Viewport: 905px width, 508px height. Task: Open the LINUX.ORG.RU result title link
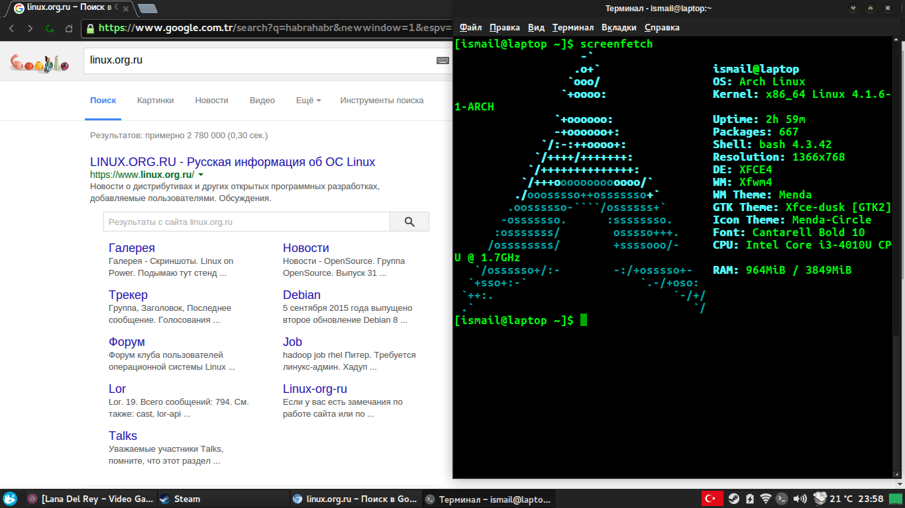233,162
